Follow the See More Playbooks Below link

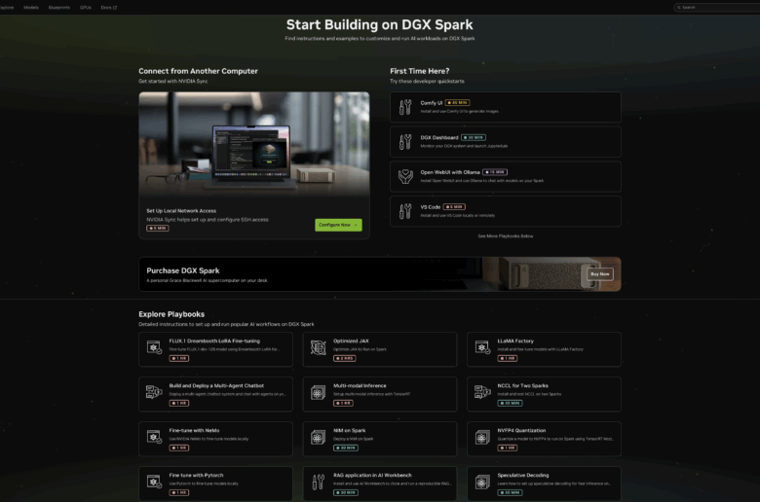pyautogui.click(x=506, y=236)
